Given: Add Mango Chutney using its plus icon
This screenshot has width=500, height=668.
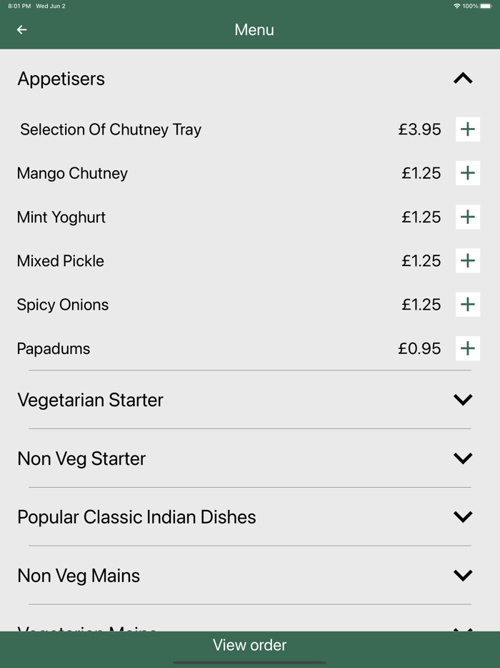Looking at the screenshot, I should 468,172.
